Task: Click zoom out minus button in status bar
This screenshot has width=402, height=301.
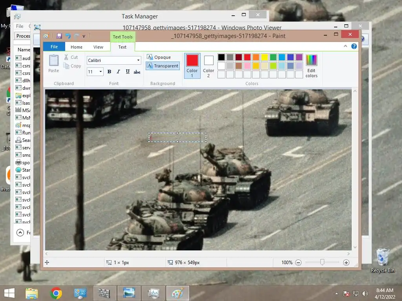Action: point(298,263)
